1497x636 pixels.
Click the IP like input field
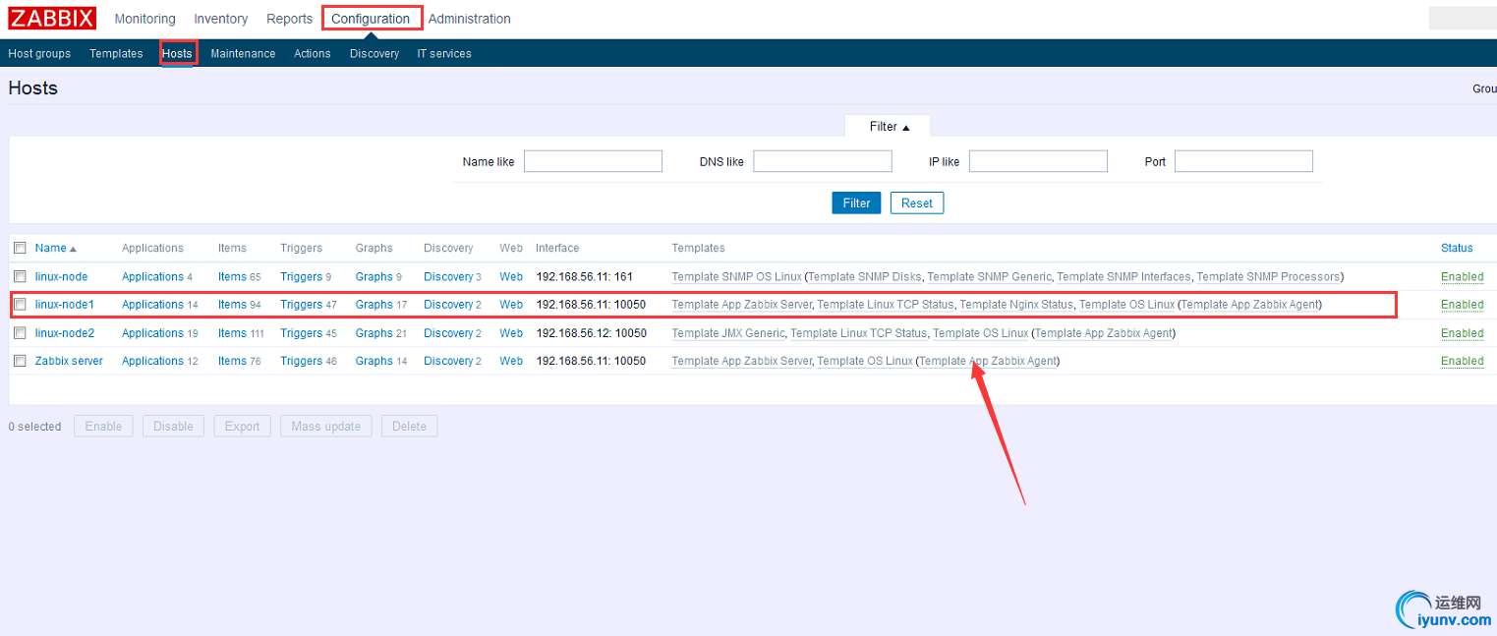tap(1038, 161)
